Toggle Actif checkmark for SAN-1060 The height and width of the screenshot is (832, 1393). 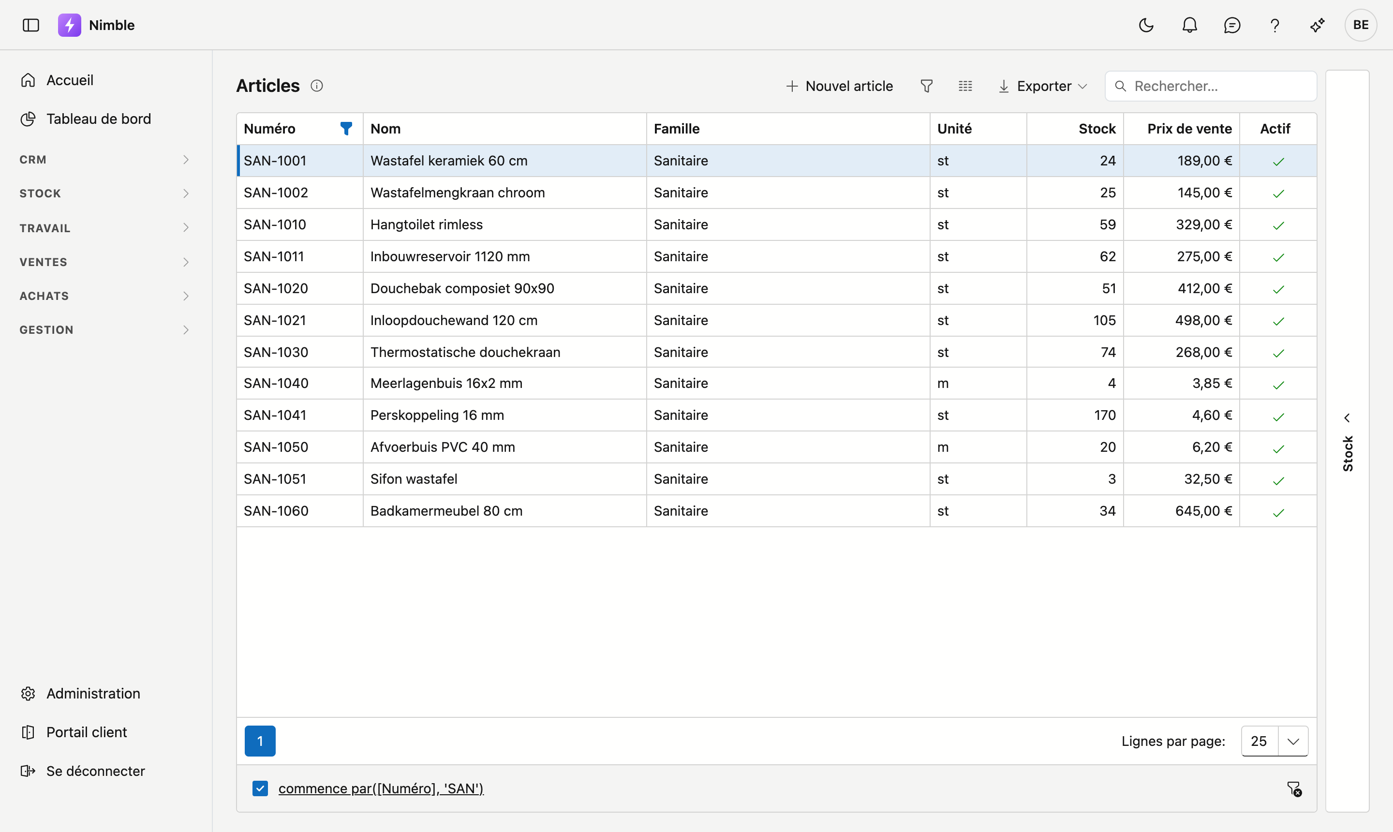pos(1278,512)
